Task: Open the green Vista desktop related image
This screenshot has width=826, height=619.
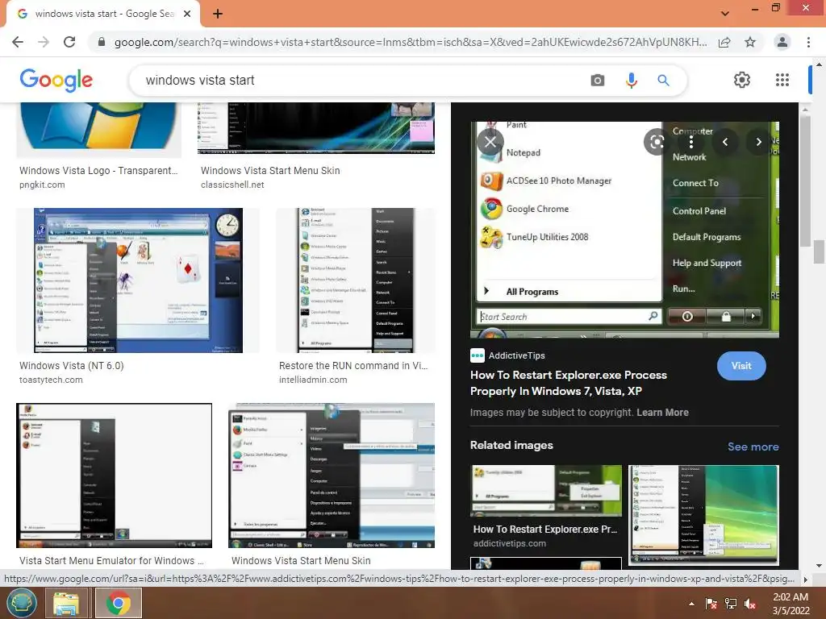Action: point(703,515)
